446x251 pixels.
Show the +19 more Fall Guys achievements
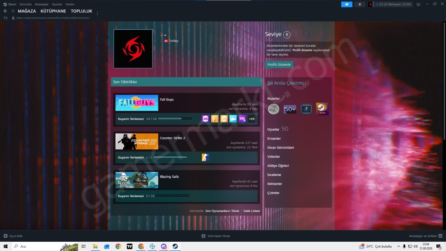(251, 119)
